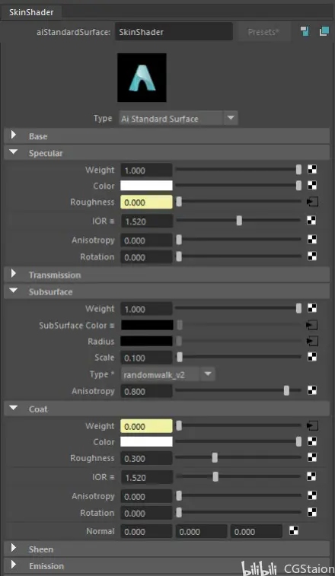Viewport: 335px width, 576px height.
Task: Open the randomwalk_v2 subsurface type dropdown
Action: (168, 374)
